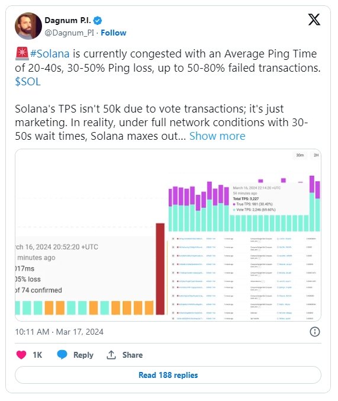Screen dimensions: 338x401
Task: Follow the Dagnum_PI account
Action: [x=114, y=33]
